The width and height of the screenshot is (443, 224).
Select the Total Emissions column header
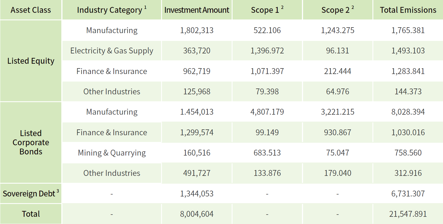pyautogui.click(x=408, y=10)
